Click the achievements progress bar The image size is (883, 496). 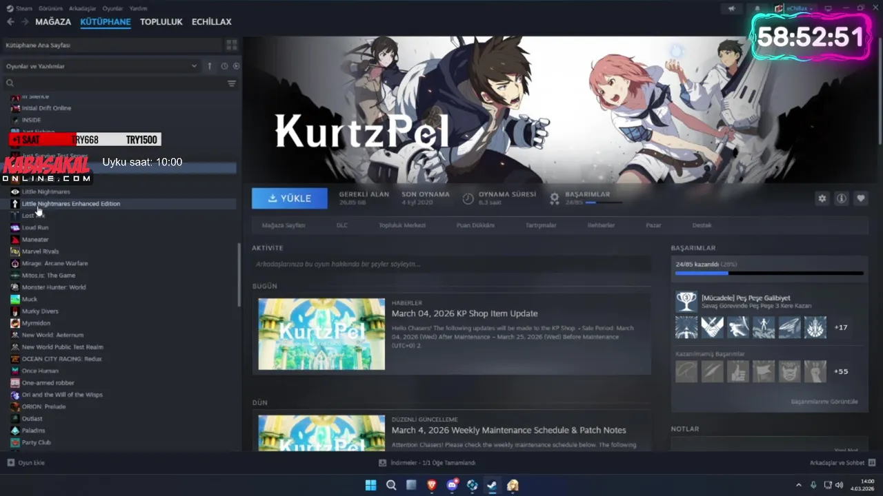769,273
